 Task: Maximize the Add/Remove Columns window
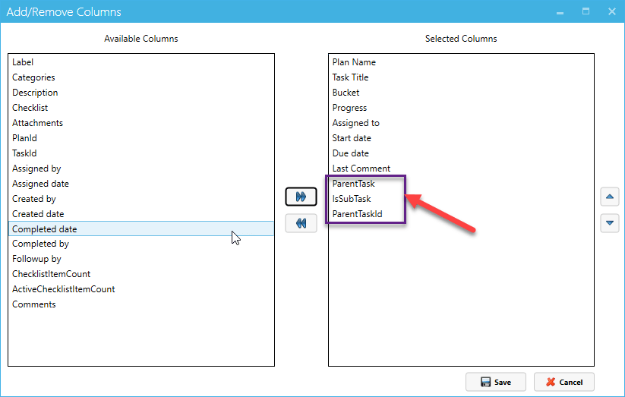[x=586, y=11]
